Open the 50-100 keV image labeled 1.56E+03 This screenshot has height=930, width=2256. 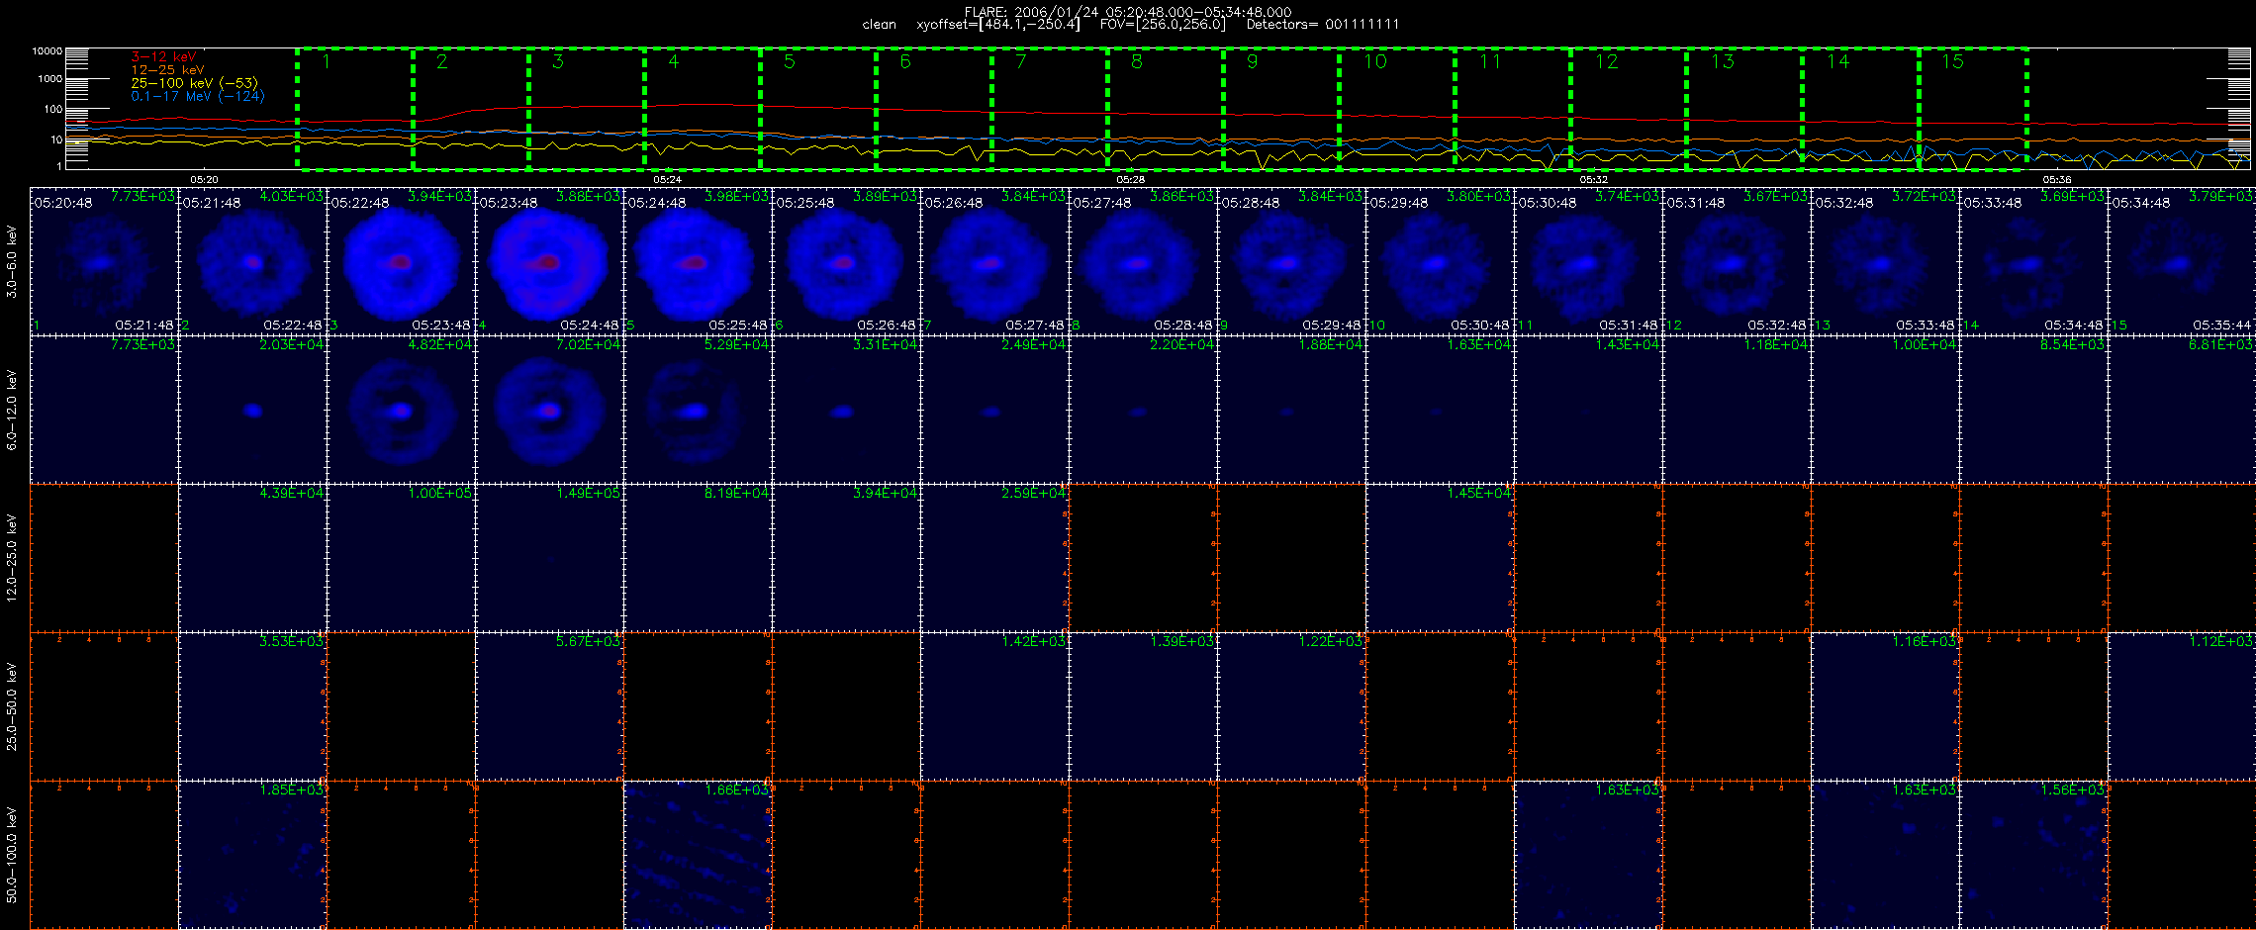tap(2033, 855)
